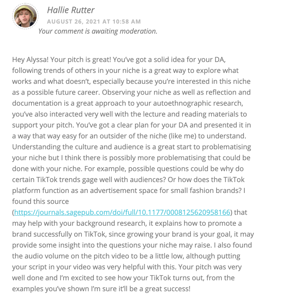Open the journals.sagepub.com article link

[x=122, y=212]
